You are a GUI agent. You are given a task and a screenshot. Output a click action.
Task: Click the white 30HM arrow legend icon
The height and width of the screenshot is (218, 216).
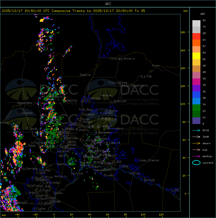[x=196, y=137]
